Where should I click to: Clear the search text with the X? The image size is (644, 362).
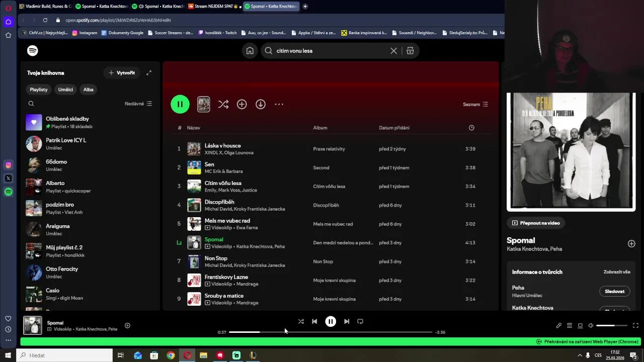(394, 51)
